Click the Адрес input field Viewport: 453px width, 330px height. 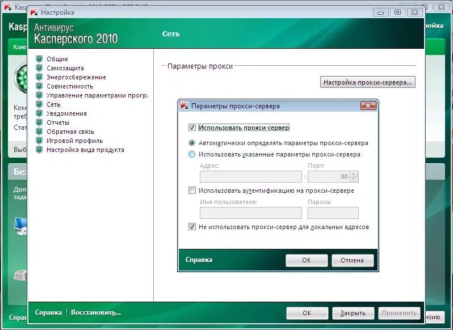coord(250,176)
